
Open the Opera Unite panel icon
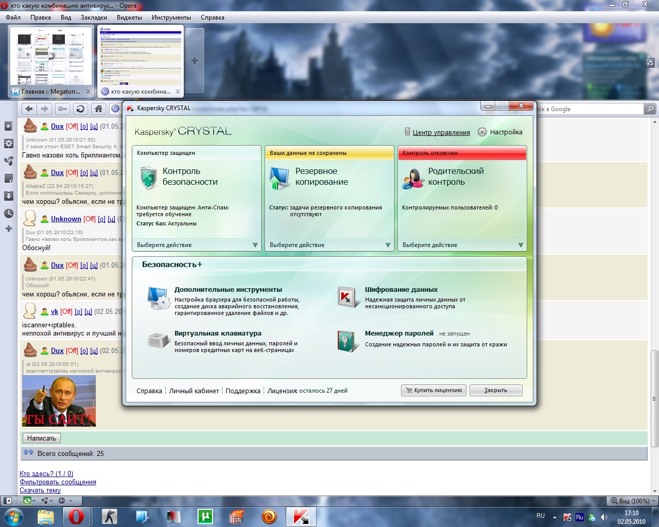click(x=9, y=161)
